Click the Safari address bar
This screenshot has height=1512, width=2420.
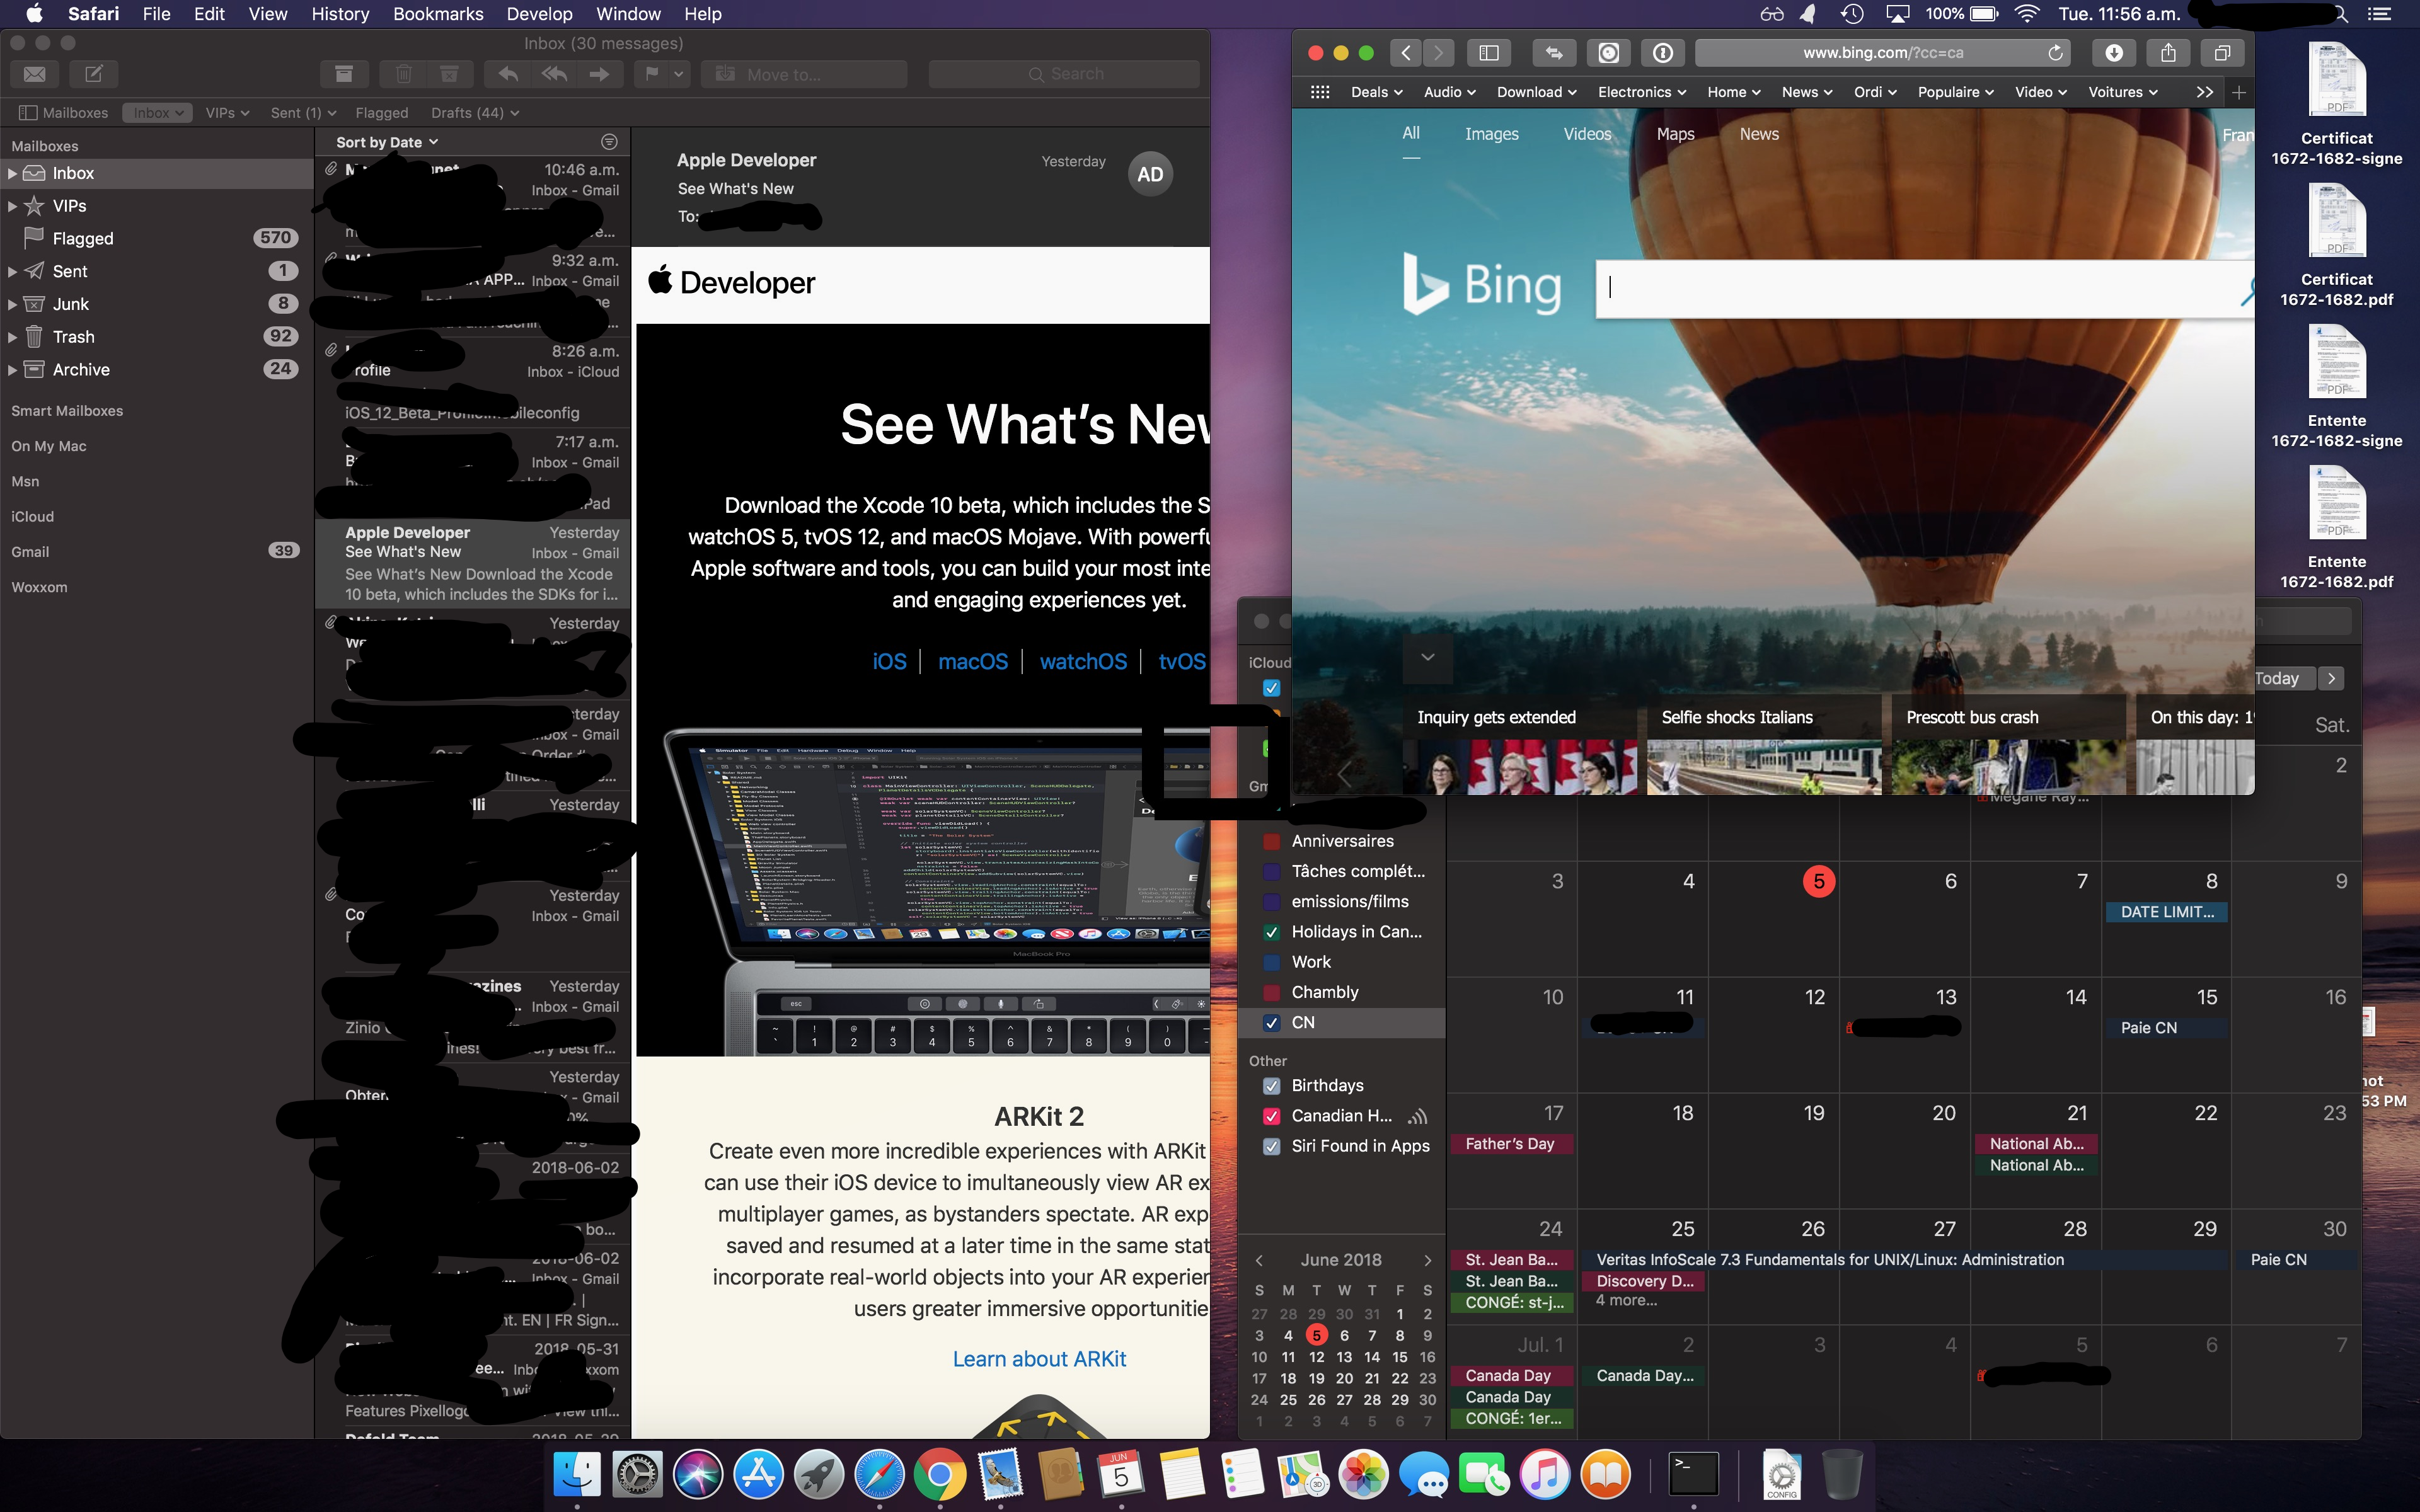coord(1882,53)
